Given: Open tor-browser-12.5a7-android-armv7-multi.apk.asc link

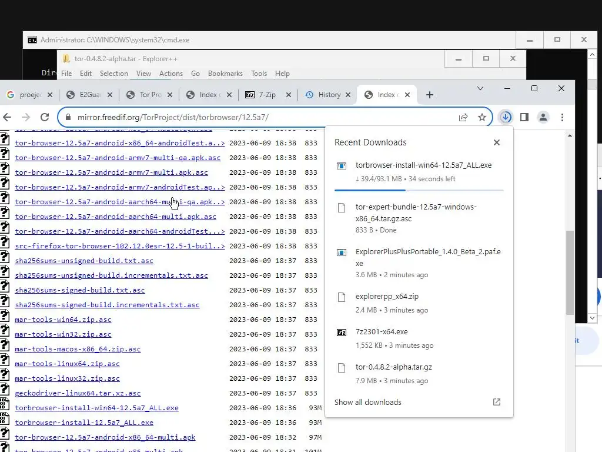Looking at the screenshot, I should tap(111, 172).
